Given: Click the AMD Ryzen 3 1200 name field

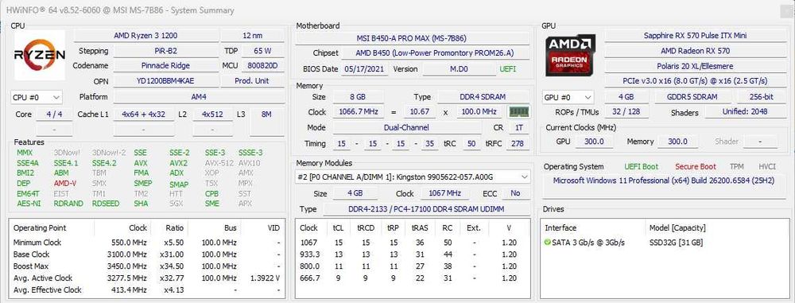Looking at the screenshot, I should coord(146,36).
